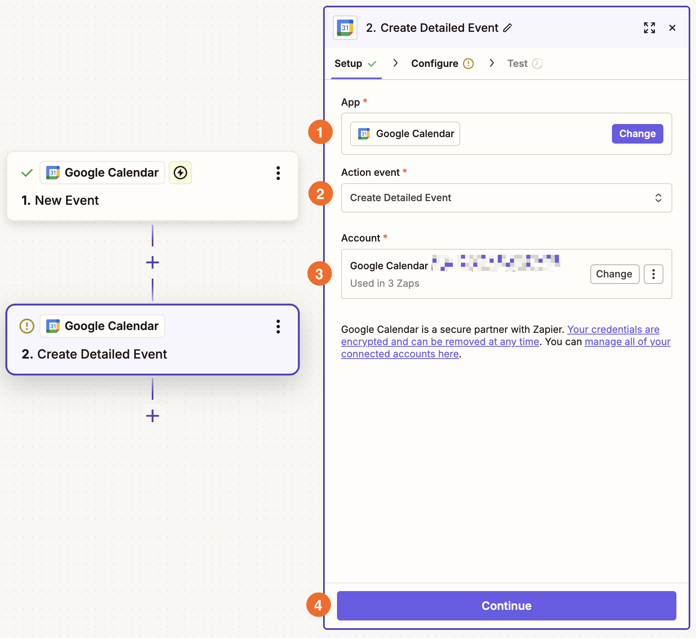Change the selected app with the Change button
The height and width of the screenshot is (638, 696).
(637, 133)
